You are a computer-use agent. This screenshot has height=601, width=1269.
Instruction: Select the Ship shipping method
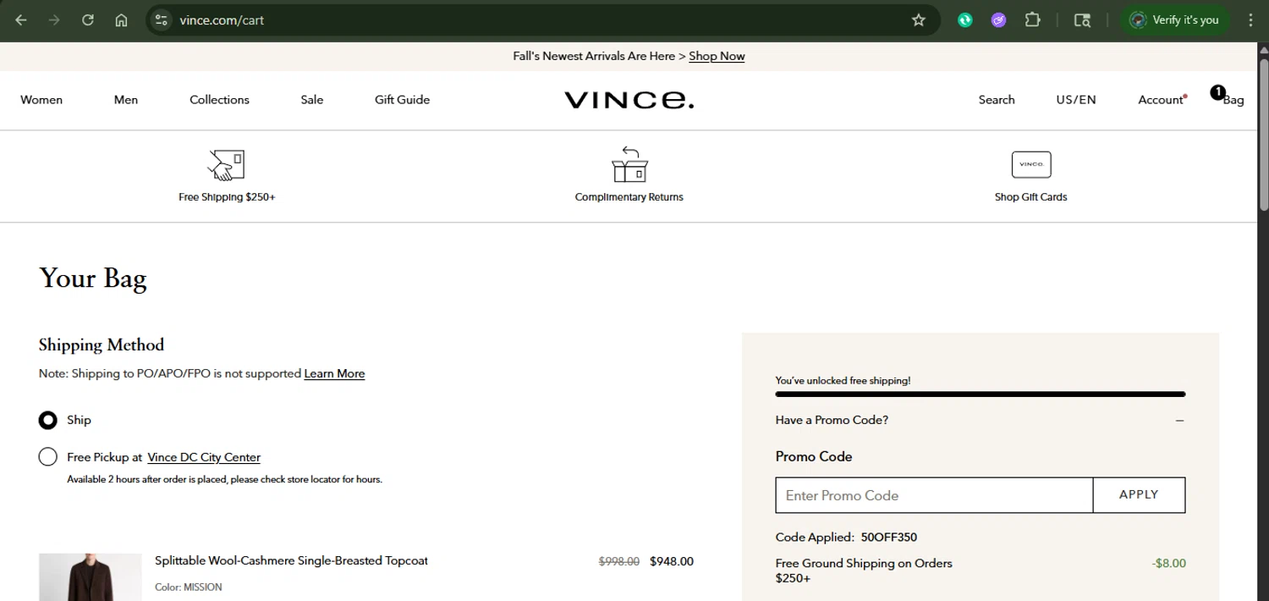coord(48,420)
